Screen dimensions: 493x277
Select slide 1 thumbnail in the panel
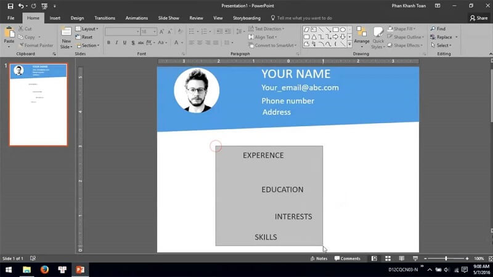[38, 104]
